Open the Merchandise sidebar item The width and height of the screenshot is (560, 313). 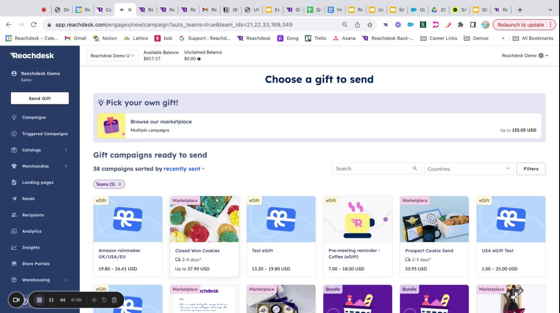(x=35, y=166)
